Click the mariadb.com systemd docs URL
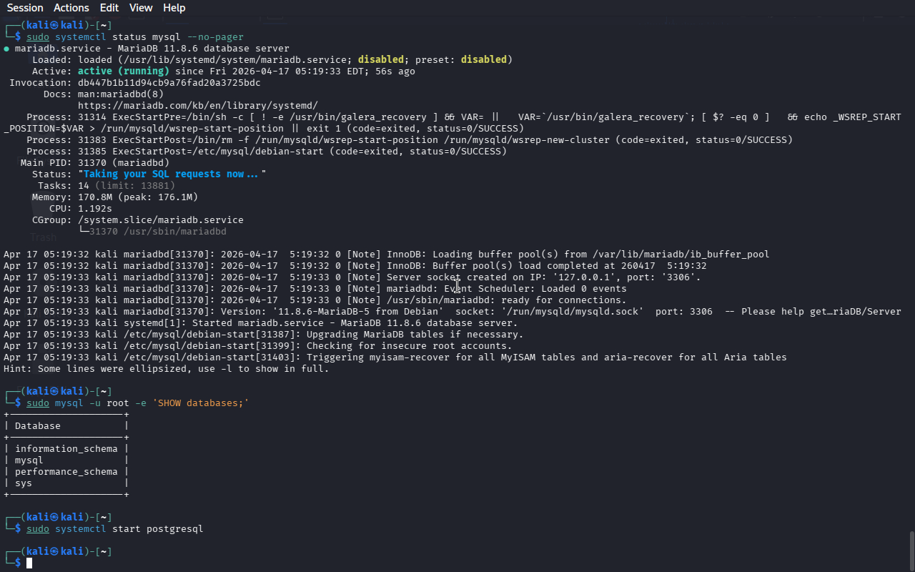The width and height of the screenshot is (915, 572). (x=198, y=105)
